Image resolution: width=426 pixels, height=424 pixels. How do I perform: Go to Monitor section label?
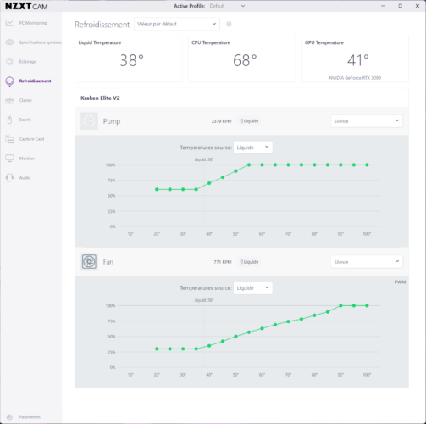click(27, 159)
